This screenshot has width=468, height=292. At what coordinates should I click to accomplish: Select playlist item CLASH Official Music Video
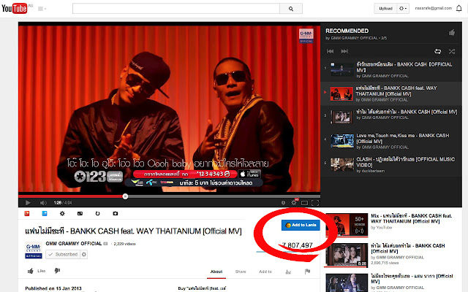tap(391, 165)
